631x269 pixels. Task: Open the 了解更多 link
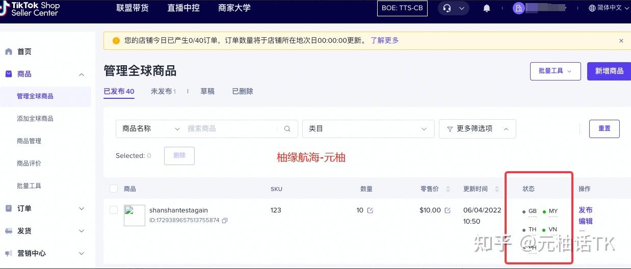pos(385,41)
